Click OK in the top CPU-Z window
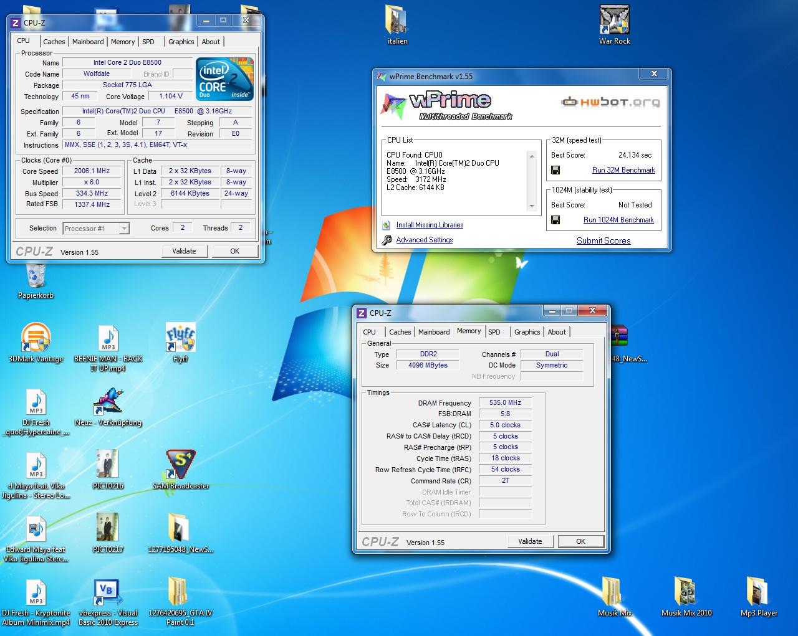 (234, 251)
